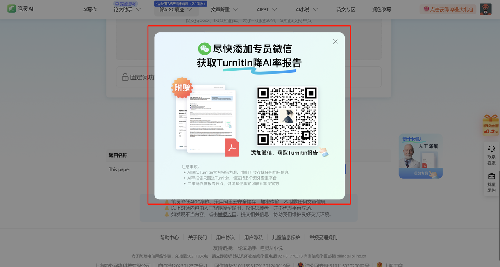Open 儿童信息保护 footer link
500x267 pixels.
point(286,237)
